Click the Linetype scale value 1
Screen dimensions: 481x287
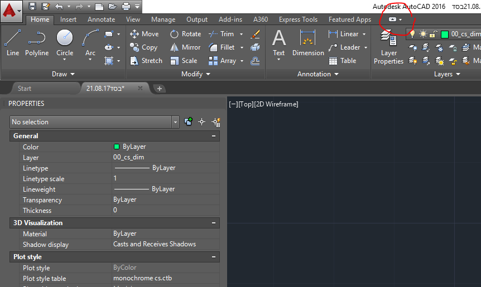[115, 178]
